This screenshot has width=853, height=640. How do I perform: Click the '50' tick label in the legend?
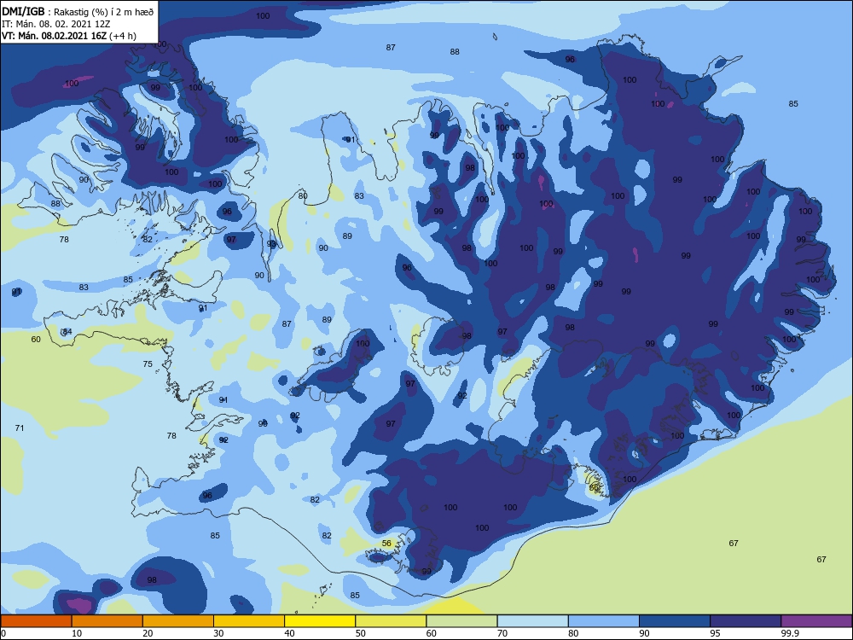360,633
